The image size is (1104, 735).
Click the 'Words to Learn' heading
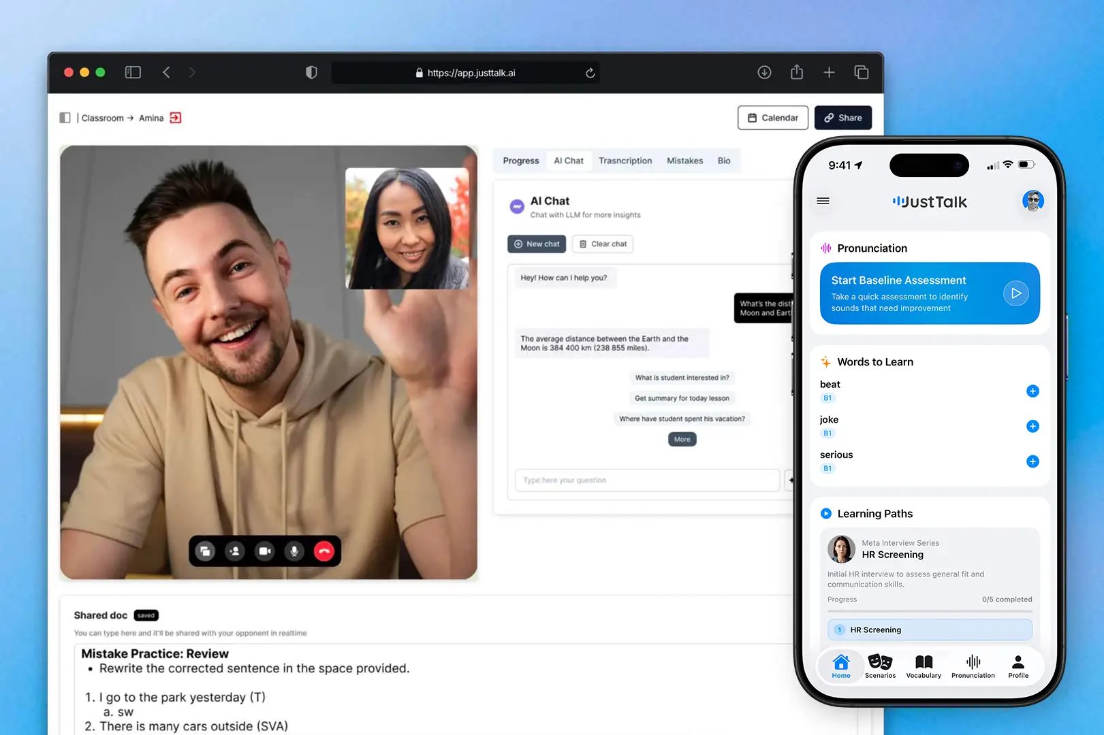coord(875,362)
